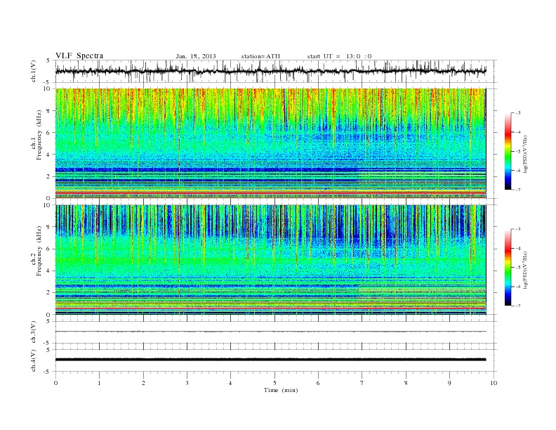
Task: Select the 'start UT = 13:0 :0' text
Action: tap(339, 56)
